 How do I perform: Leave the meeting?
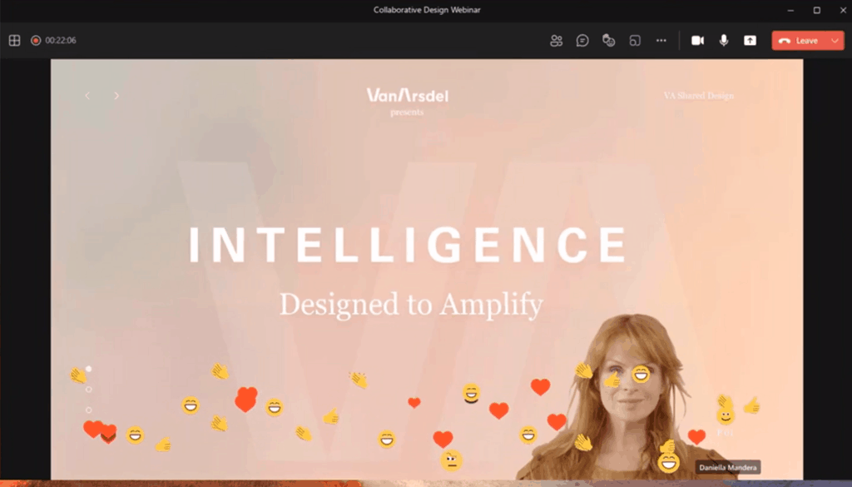[x=800, y=41]
